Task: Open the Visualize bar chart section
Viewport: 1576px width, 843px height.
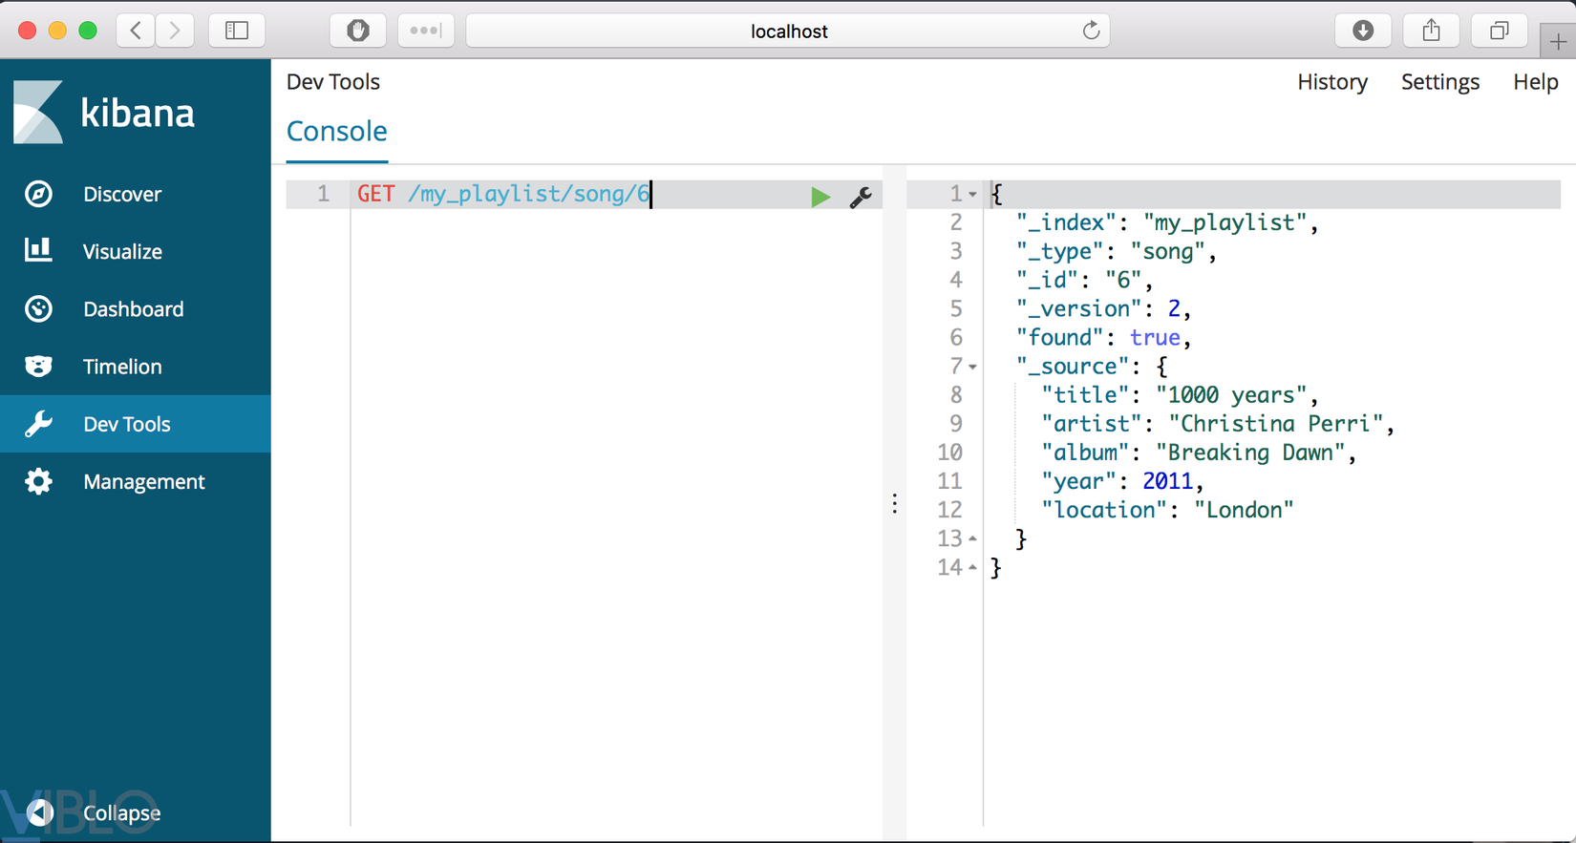Action: tap(121, 252)
